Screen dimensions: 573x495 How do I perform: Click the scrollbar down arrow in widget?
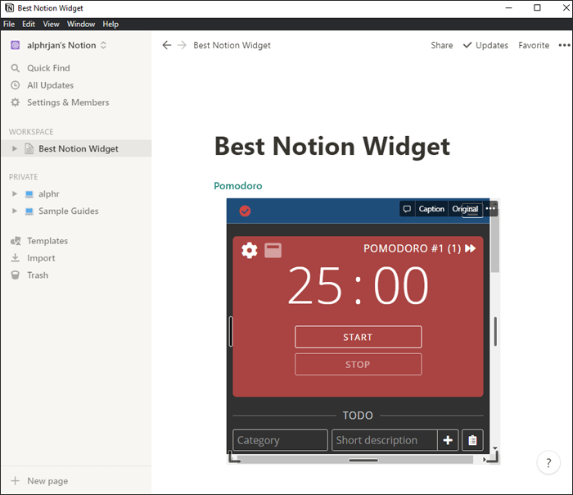[x=494, y=447]
